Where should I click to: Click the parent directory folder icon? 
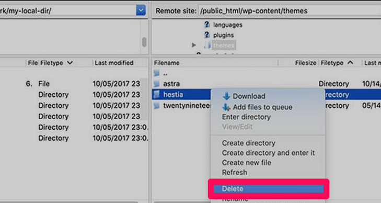(157, 73)
